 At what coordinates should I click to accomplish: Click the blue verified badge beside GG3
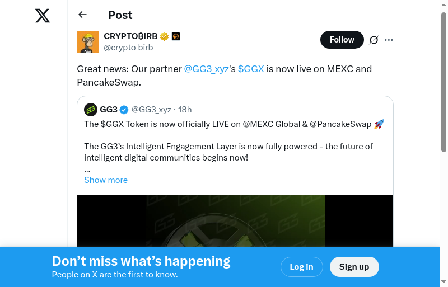(x=124, y=110)
